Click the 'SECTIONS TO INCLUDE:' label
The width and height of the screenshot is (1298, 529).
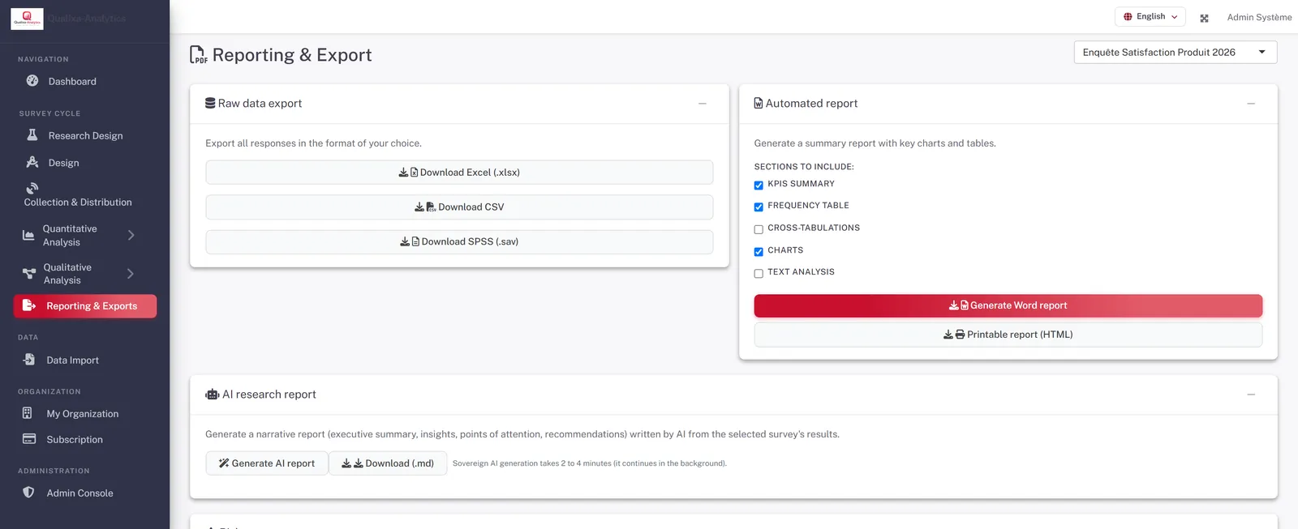click(x=804, y=167)
